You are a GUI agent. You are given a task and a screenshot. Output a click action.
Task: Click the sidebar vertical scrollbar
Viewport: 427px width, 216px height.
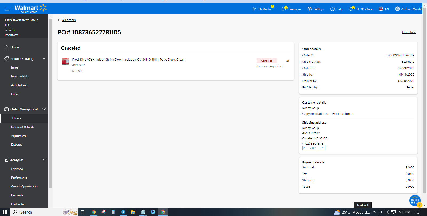(50, 104)
